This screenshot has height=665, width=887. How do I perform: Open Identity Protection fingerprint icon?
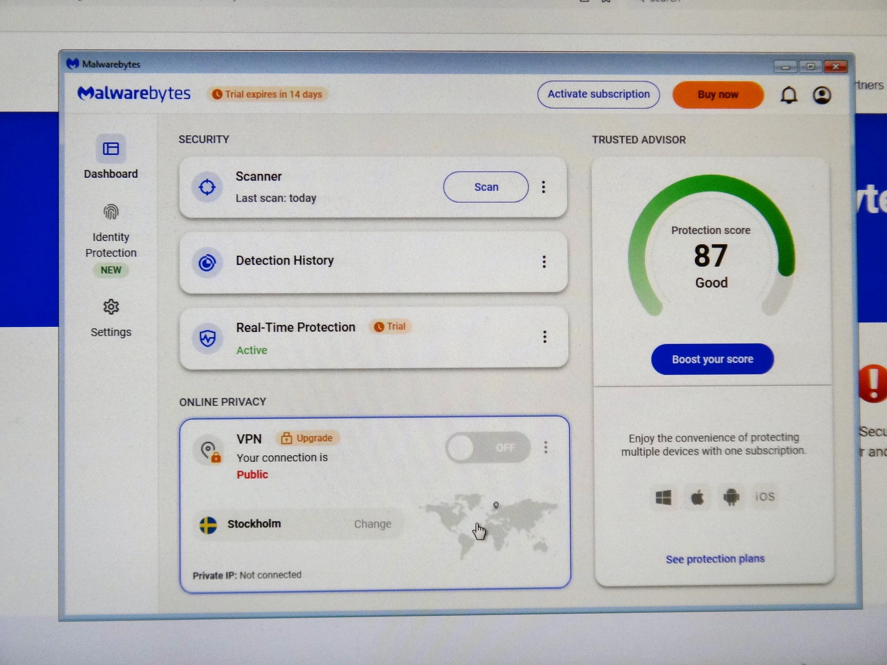pyautogui.click(x=111, y=212)
